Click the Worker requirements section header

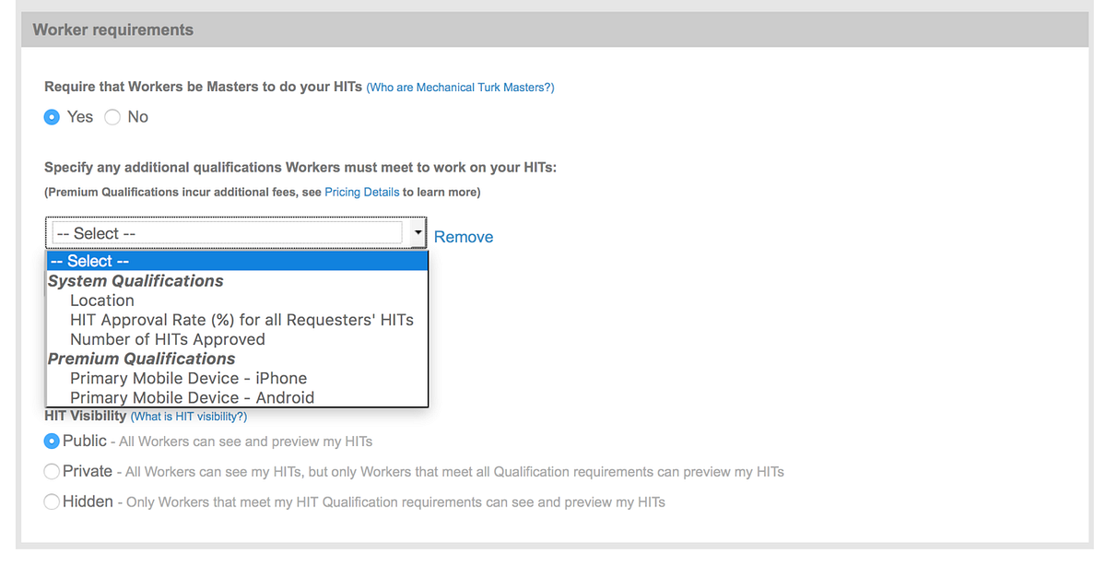pyautogui.click(x=112, y=29)
